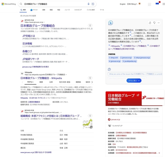
Task: Click inside the search query input
Action: 55,4
